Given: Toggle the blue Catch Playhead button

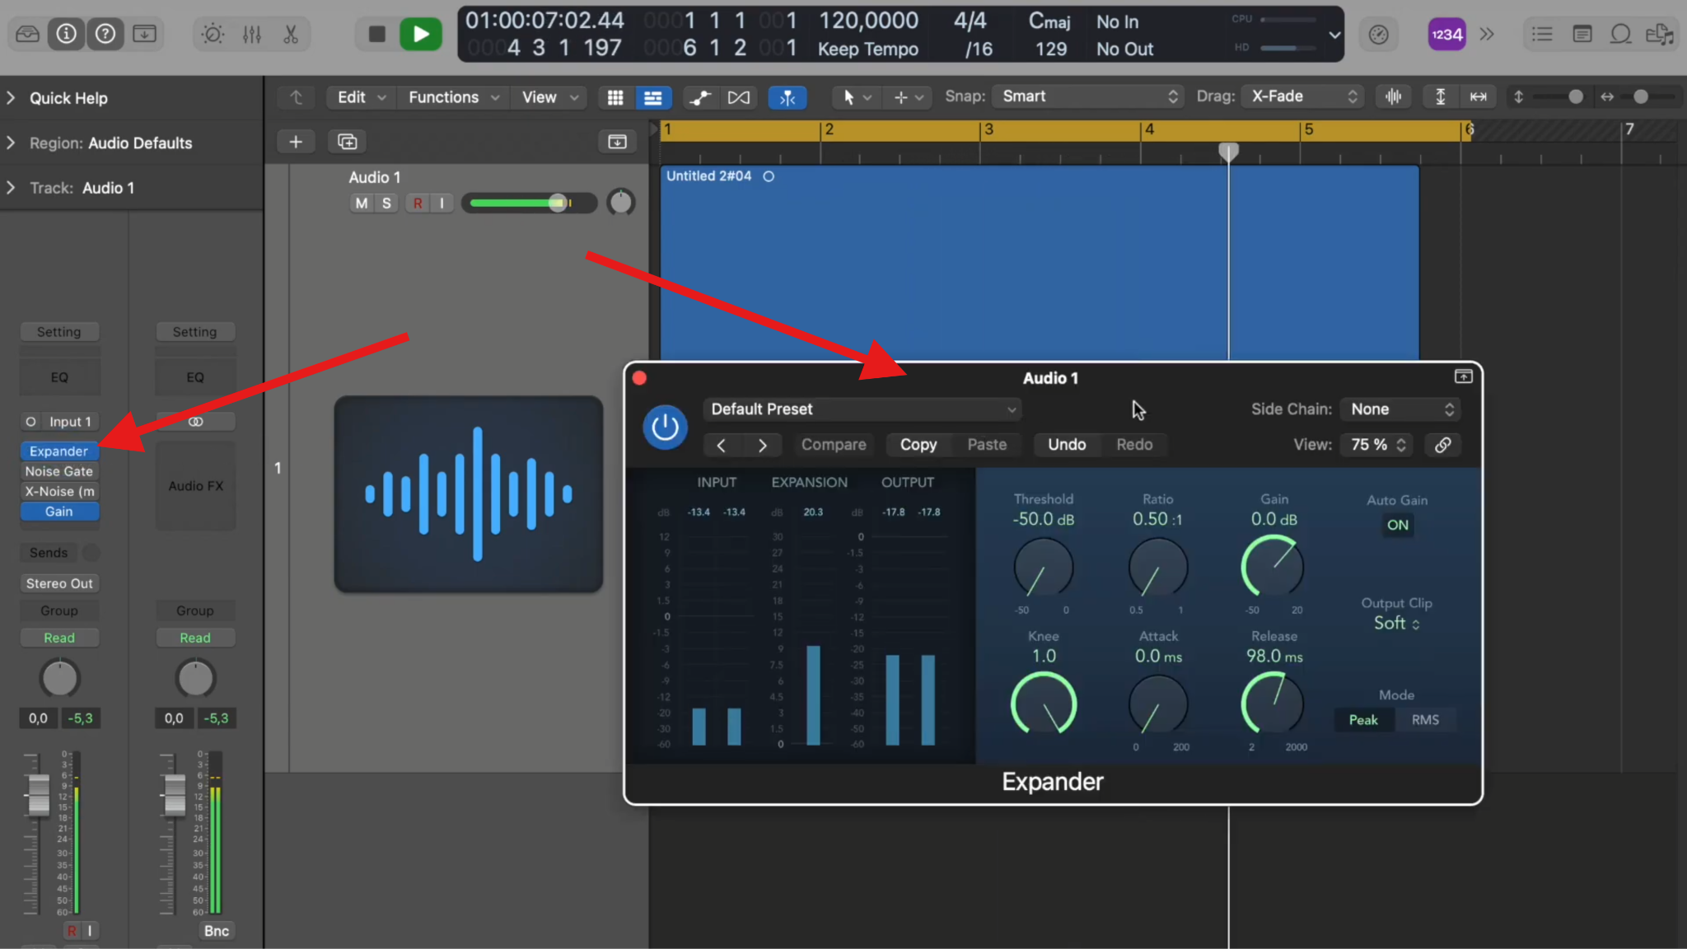Looking at the screenshot, I should coord(787,97).
